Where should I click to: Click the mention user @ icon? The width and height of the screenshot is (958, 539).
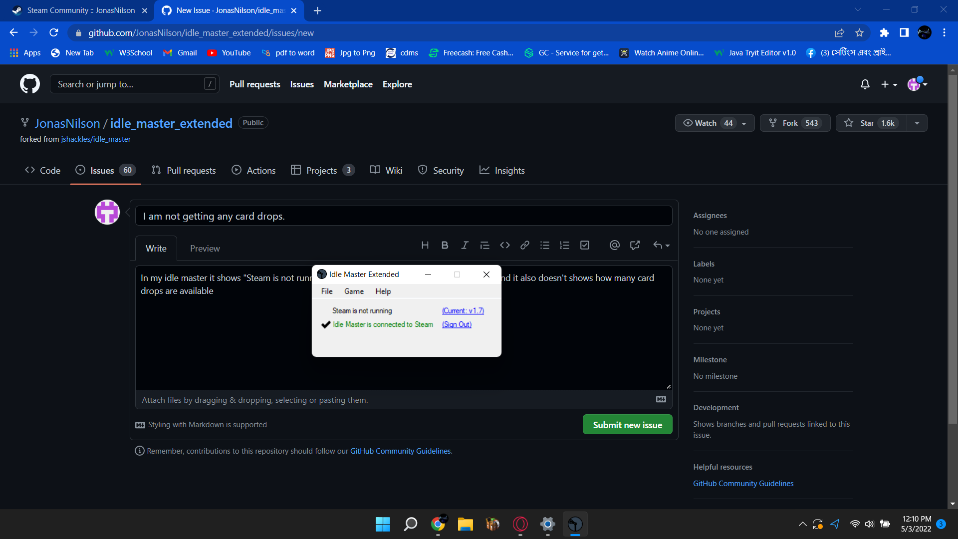coord(614,245)
